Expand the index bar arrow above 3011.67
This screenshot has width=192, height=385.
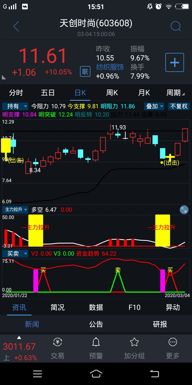pyautogui.click(x=19, y=338)
